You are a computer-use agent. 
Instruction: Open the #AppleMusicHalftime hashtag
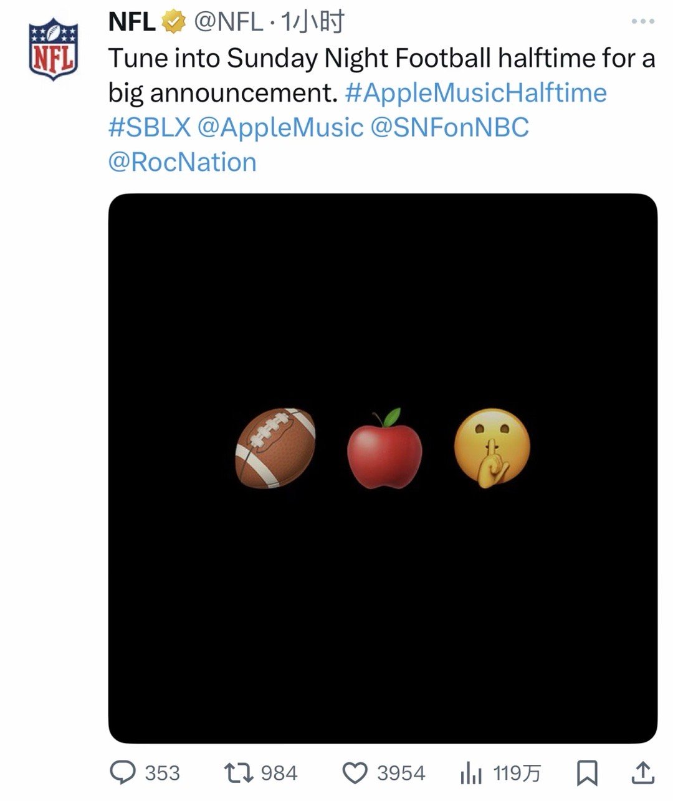click(x=475, y=93)
